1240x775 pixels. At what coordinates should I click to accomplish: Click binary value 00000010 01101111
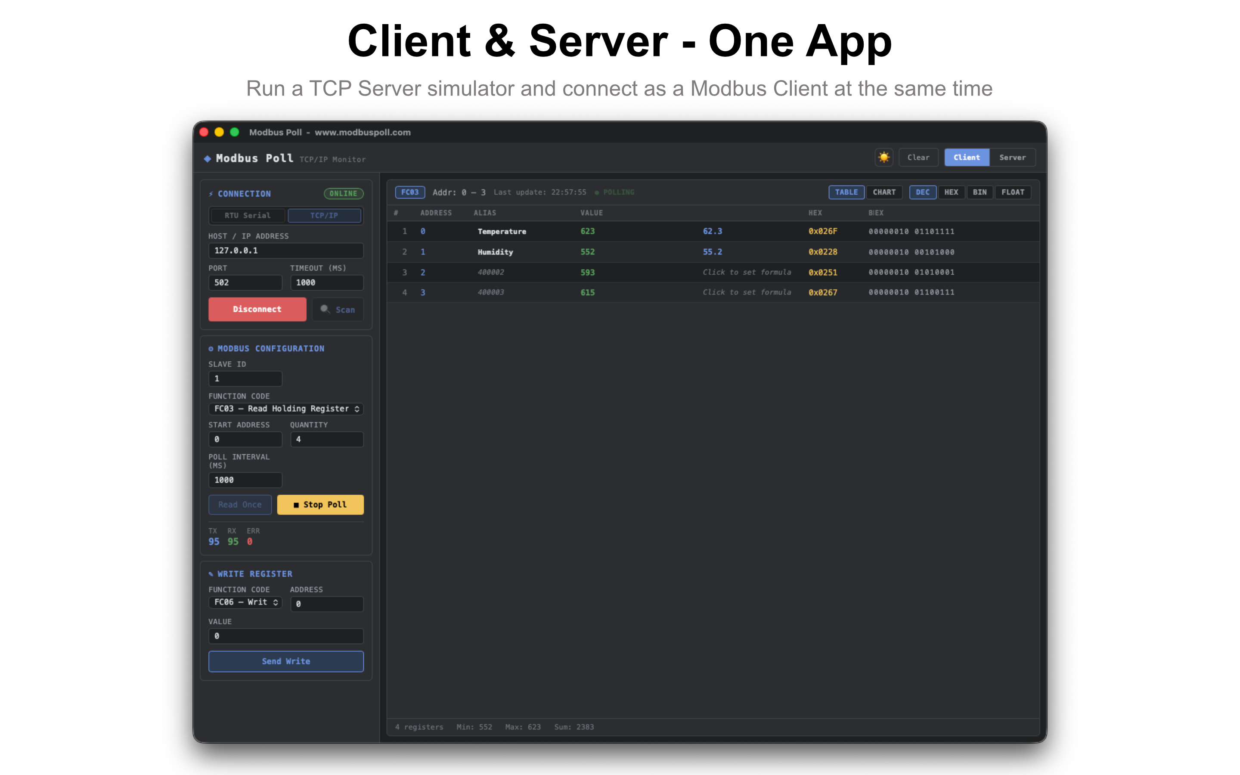(911, 231)
